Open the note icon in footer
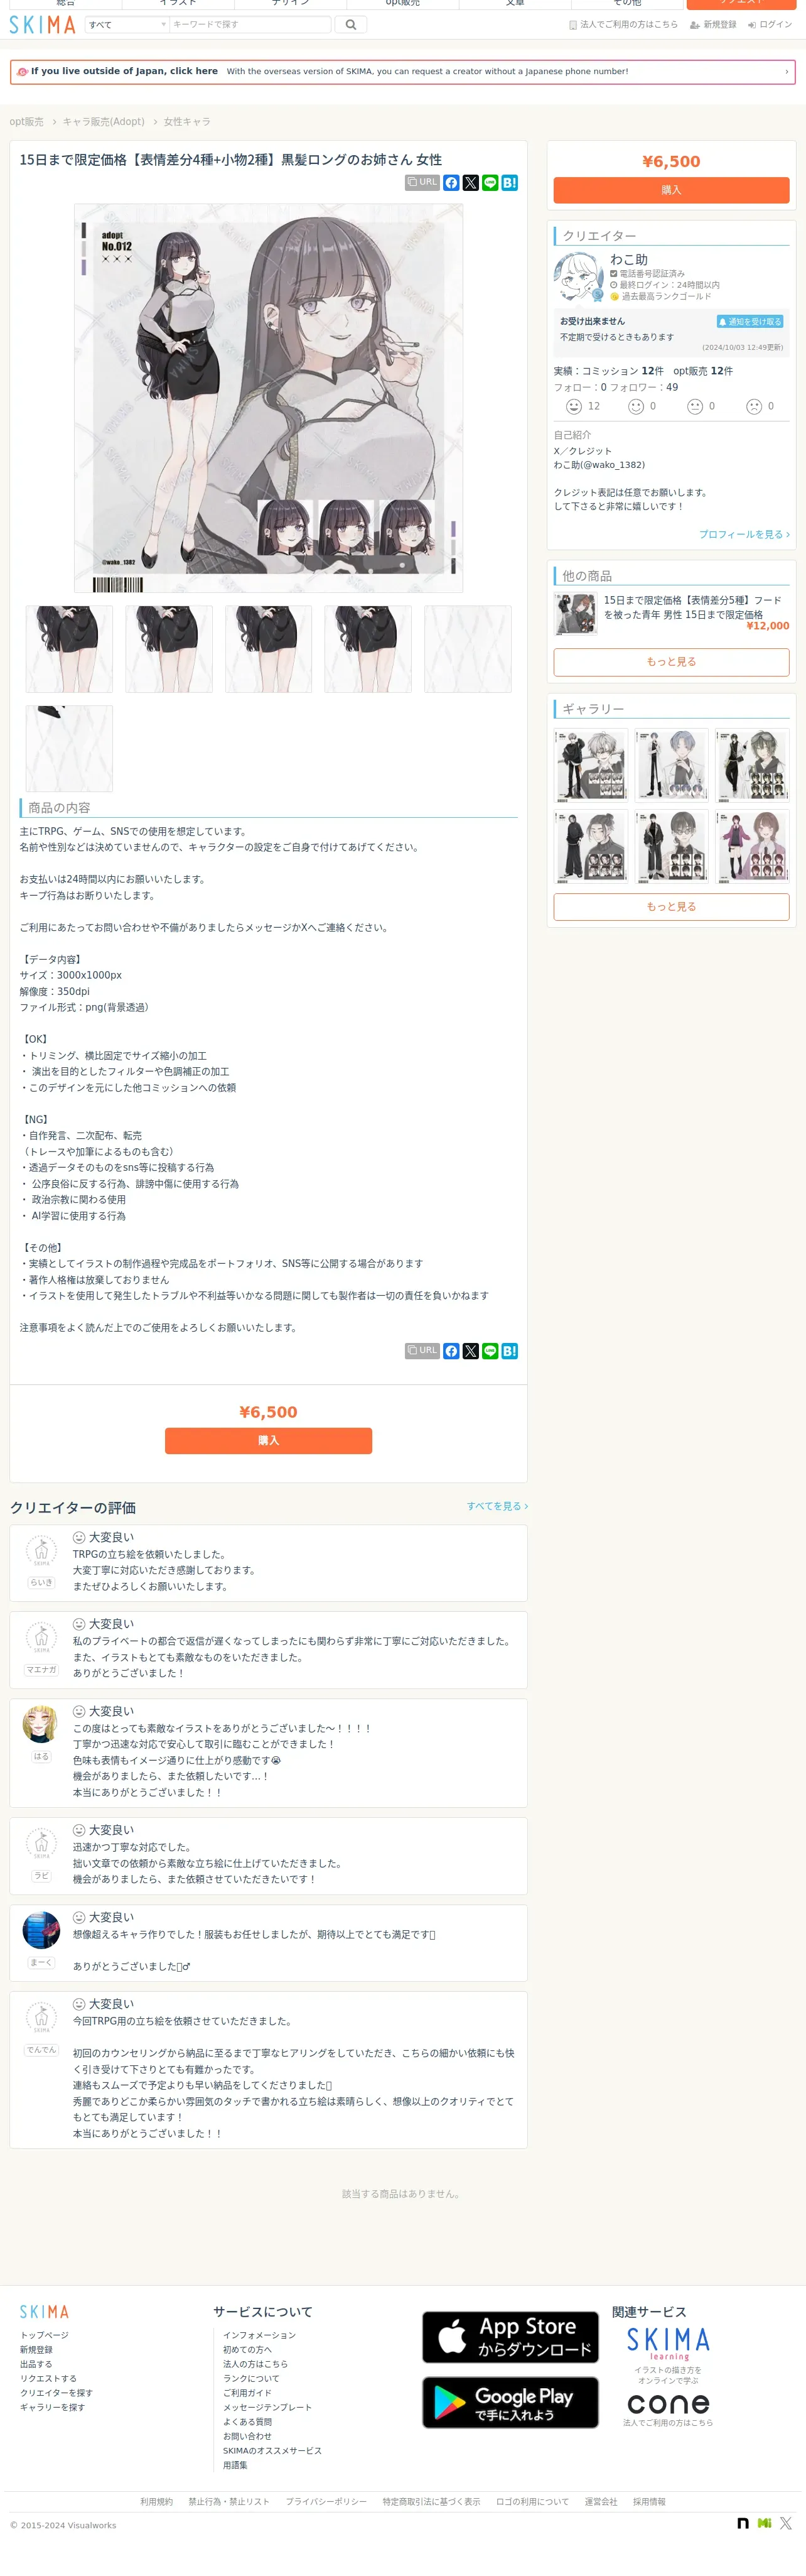Image resolution: width=806 pixels, height=2576 pixels. (x=743, y=2523)
